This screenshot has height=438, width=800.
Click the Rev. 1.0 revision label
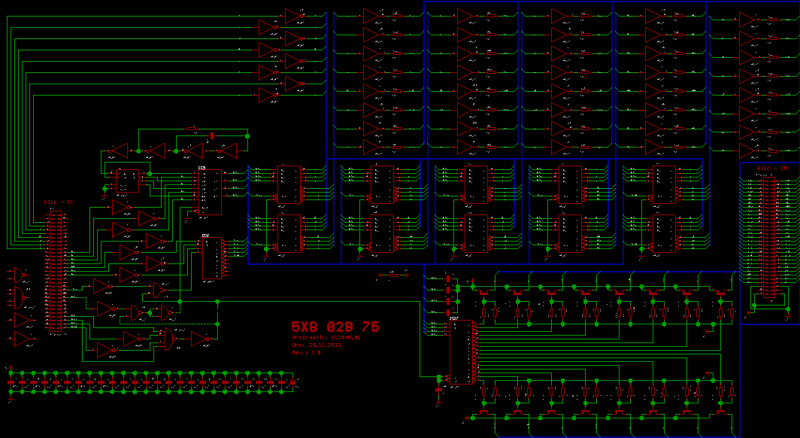tap(307, 352)
